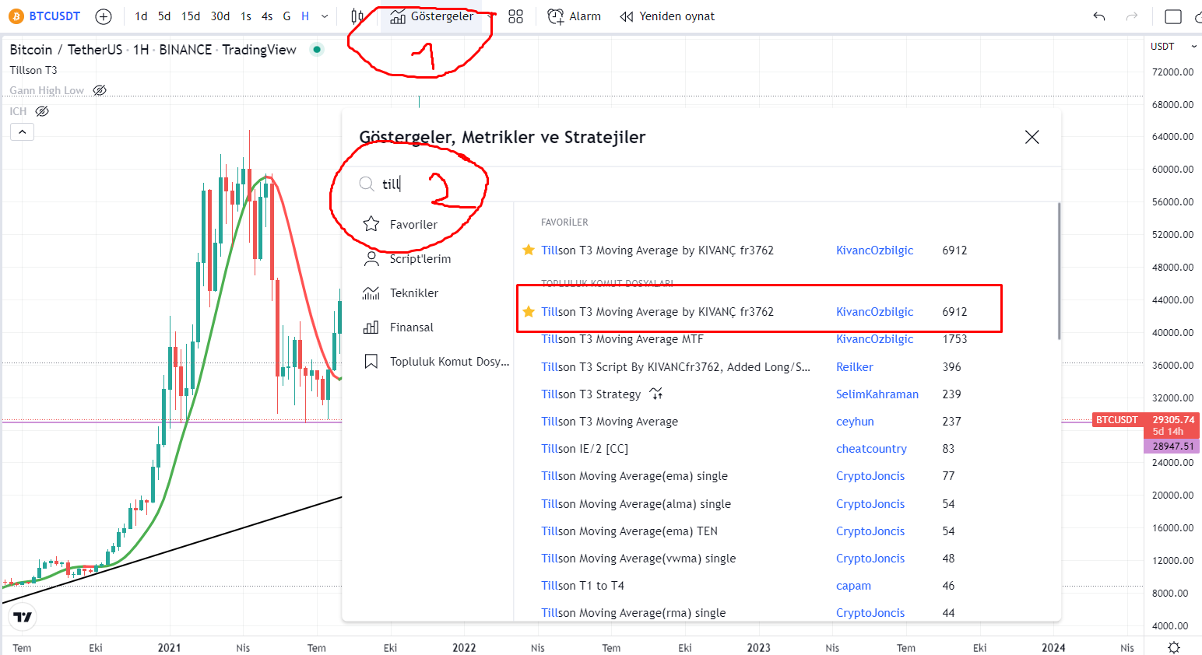Open chart settings gear on the time axis

pyautogui.click(x=1174, y=647)
